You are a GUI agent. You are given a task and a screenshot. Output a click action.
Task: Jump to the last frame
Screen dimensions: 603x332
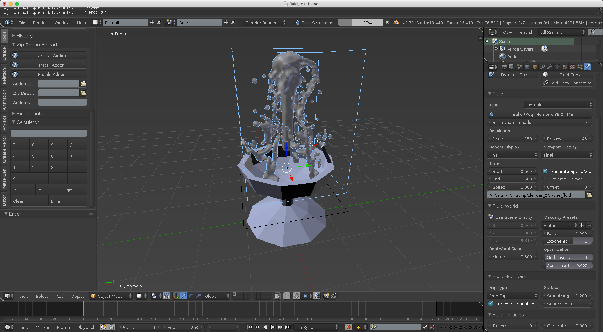pyautogui.click(x=288, y=327)
